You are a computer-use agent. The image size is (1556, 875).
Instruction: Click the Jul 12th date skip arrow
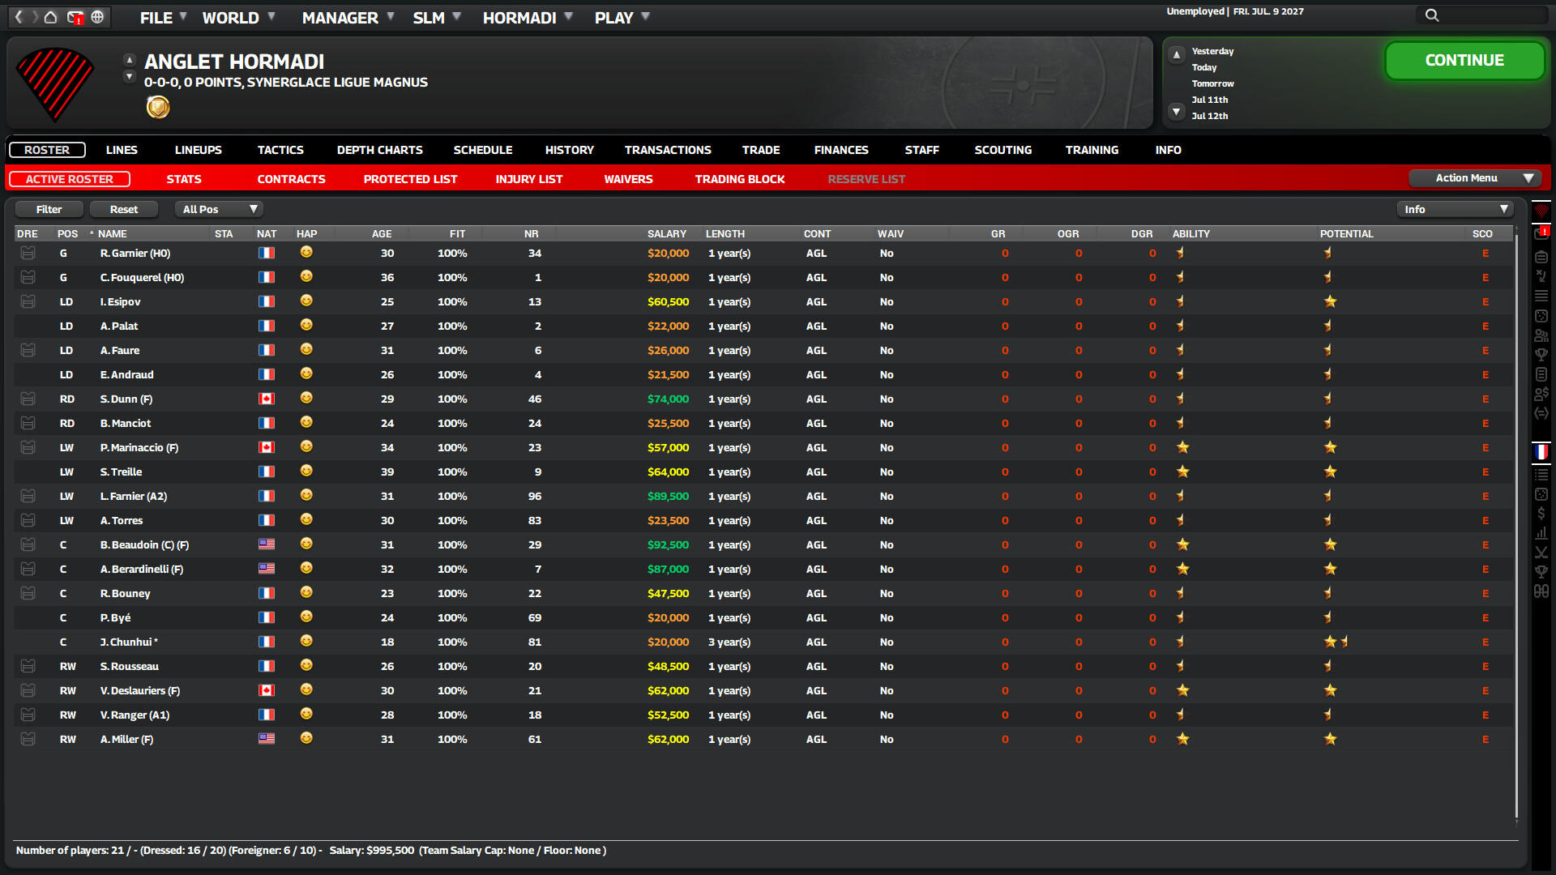click(1176, 113)
